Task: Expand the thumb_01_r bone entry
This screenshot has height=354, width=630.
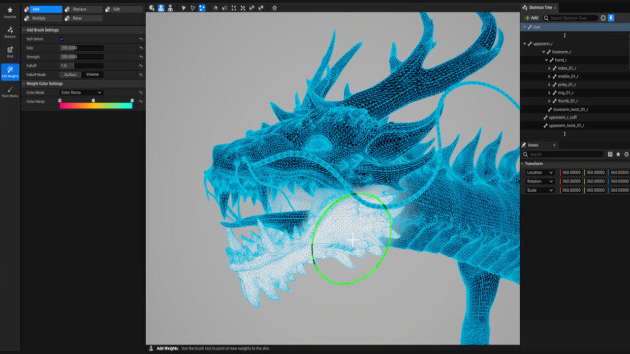Action: [x=548, y=100]
